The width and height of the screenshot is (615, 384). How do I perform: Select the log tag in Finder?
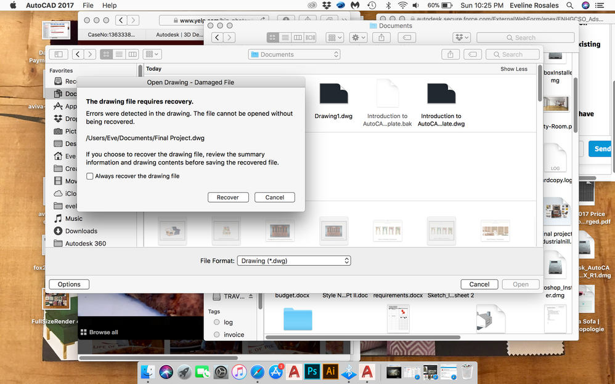click(x=228, y=322)
